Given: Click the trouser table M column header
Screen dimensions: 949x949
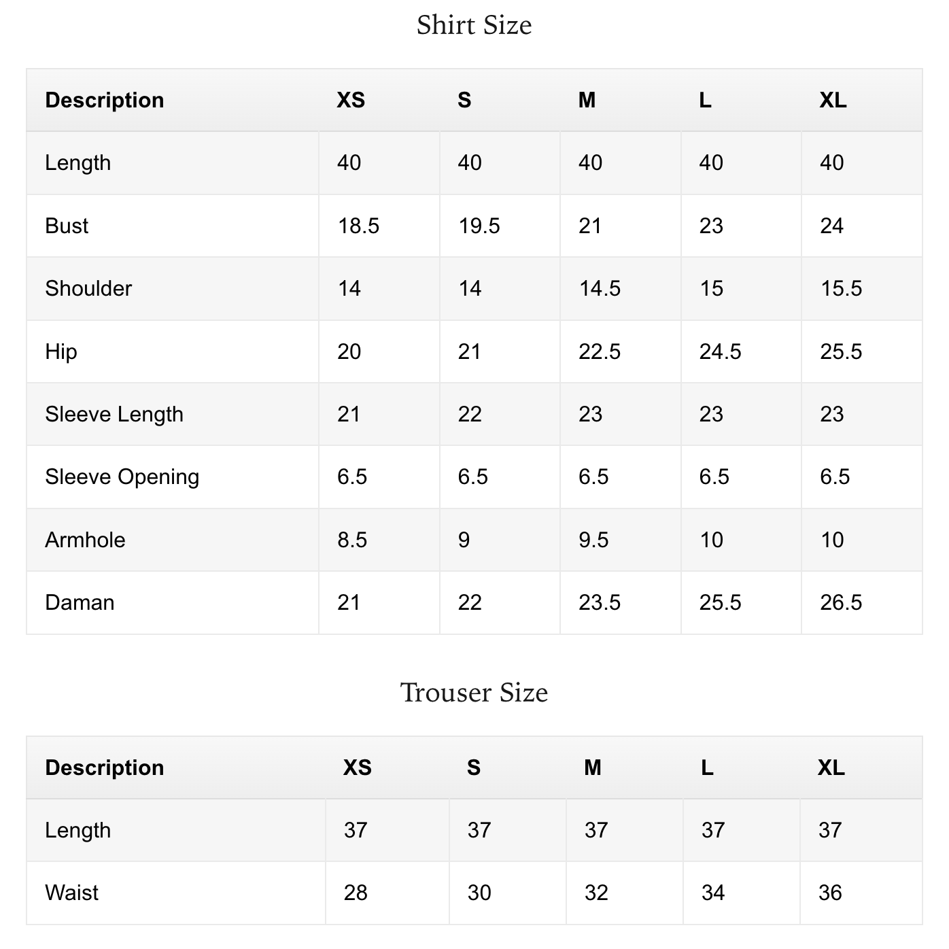Looking at the screenshot, I should [592, 767].
